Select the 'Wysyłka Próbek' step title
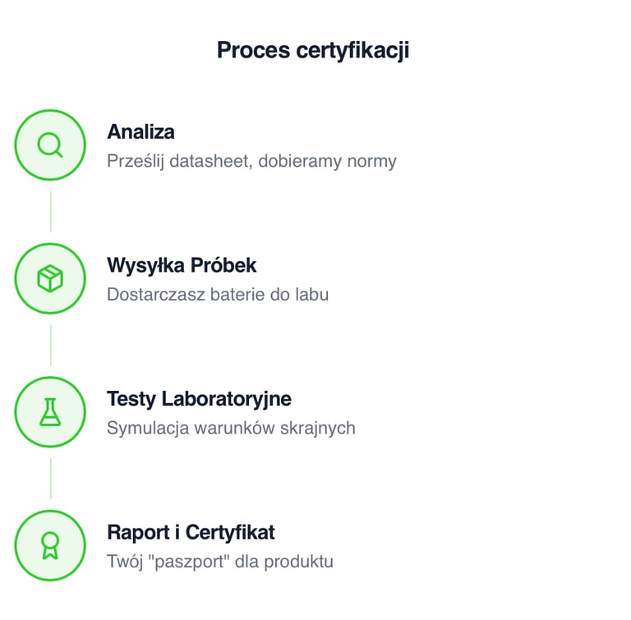Image resolution: width=631 pixels, height=620 pixels. 182,265
